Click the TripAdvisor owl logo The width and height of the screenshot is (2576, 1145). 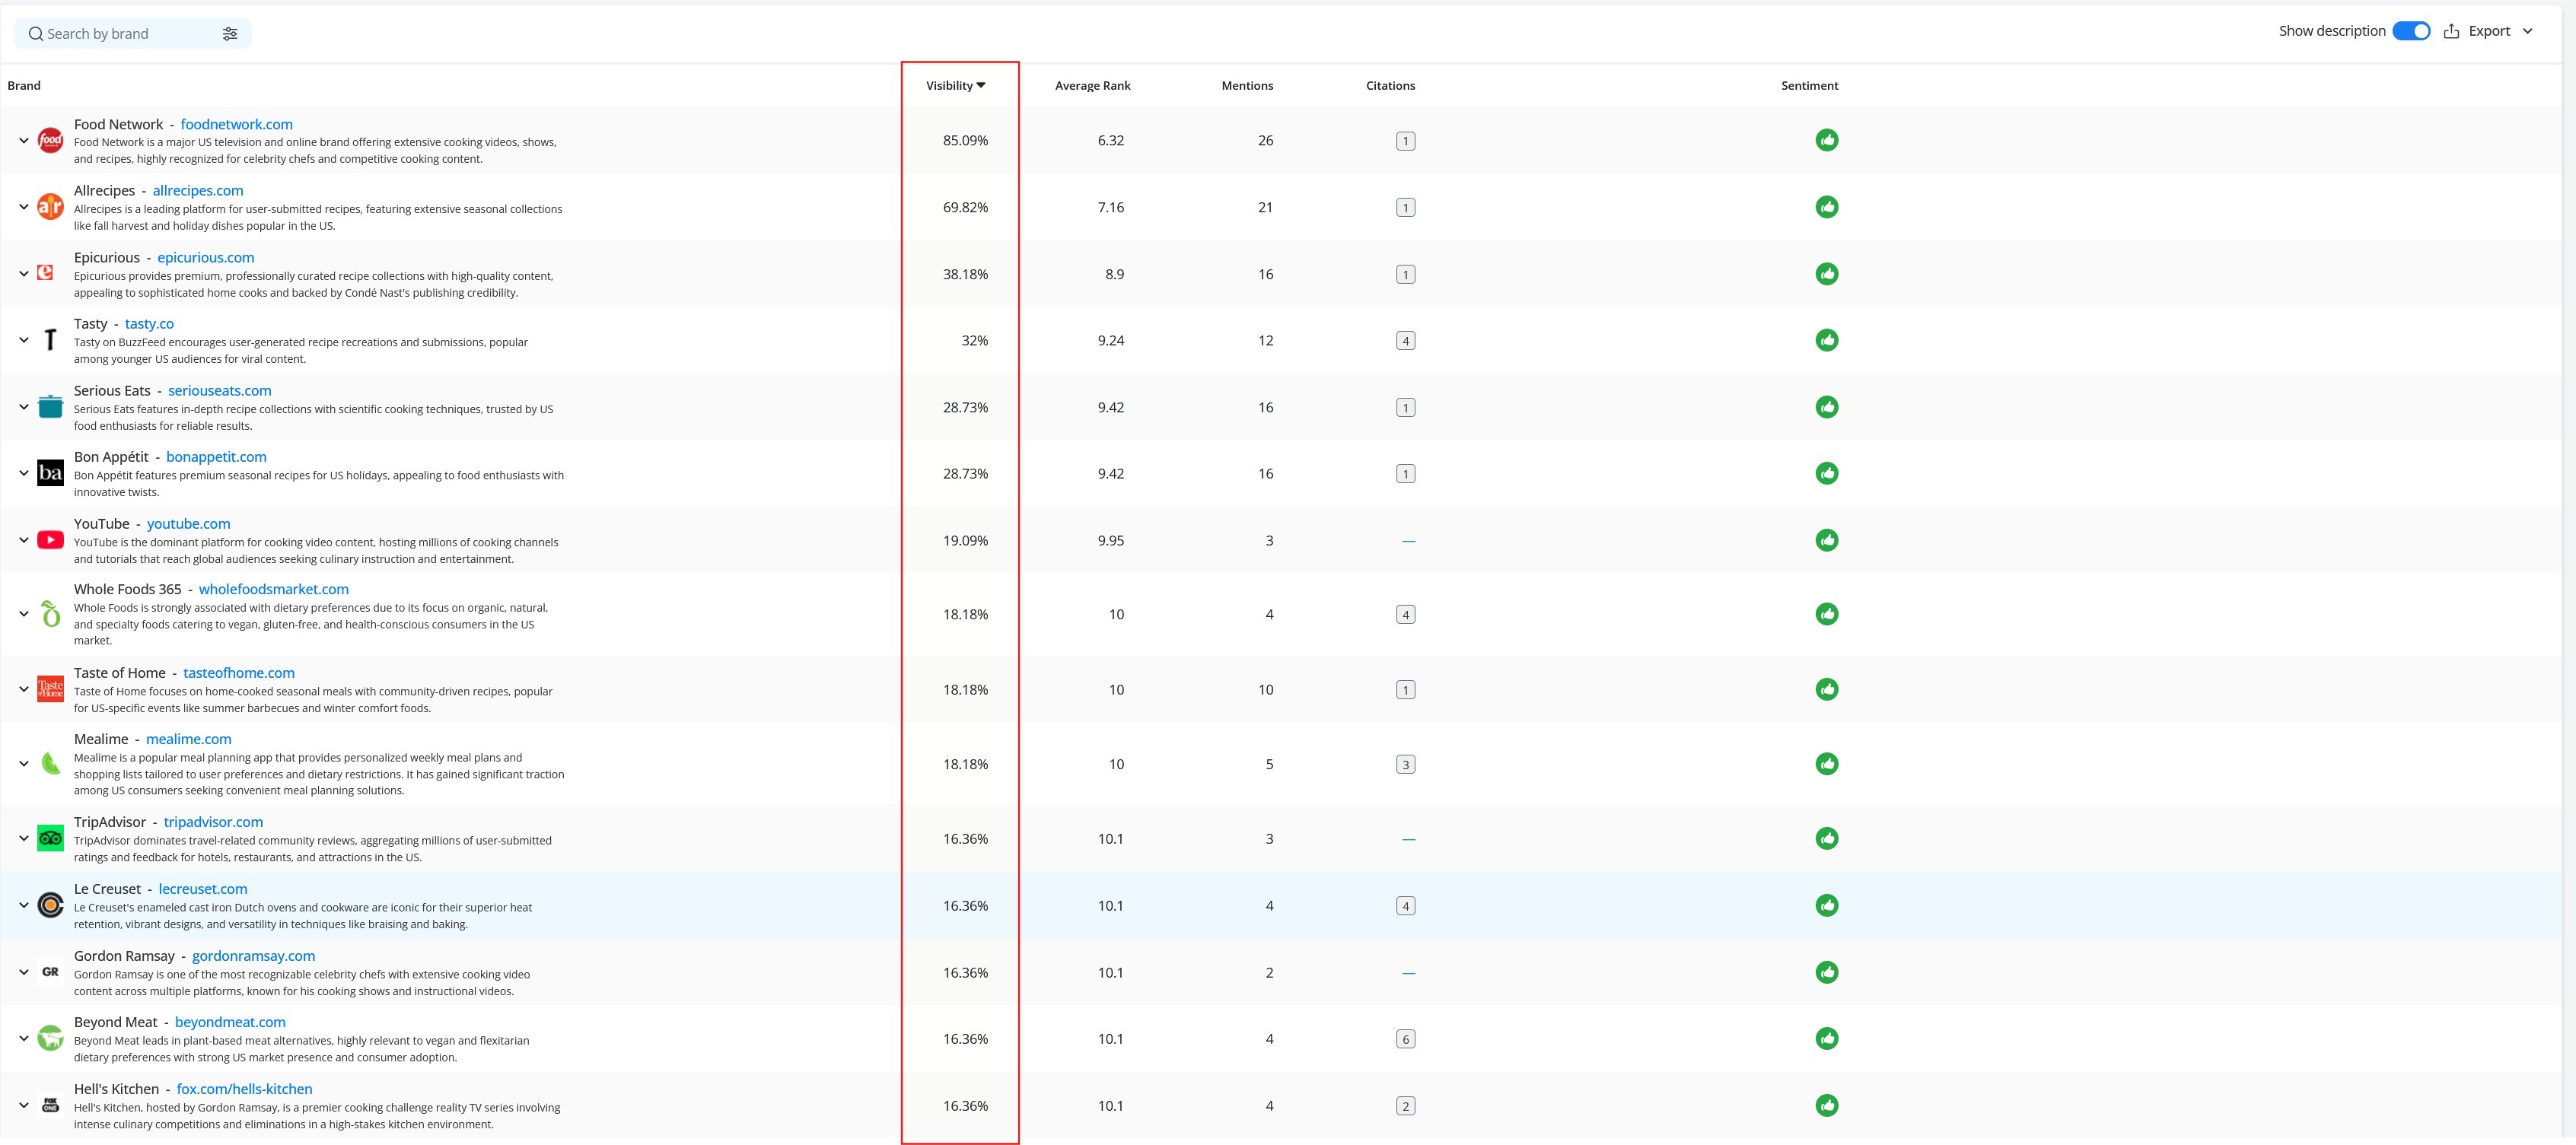click(50, 838)
